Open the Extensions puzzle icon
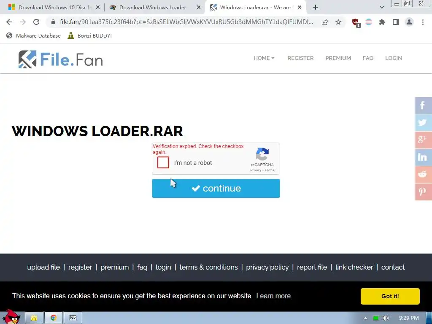Screen dimensions: 432x324 382,22
